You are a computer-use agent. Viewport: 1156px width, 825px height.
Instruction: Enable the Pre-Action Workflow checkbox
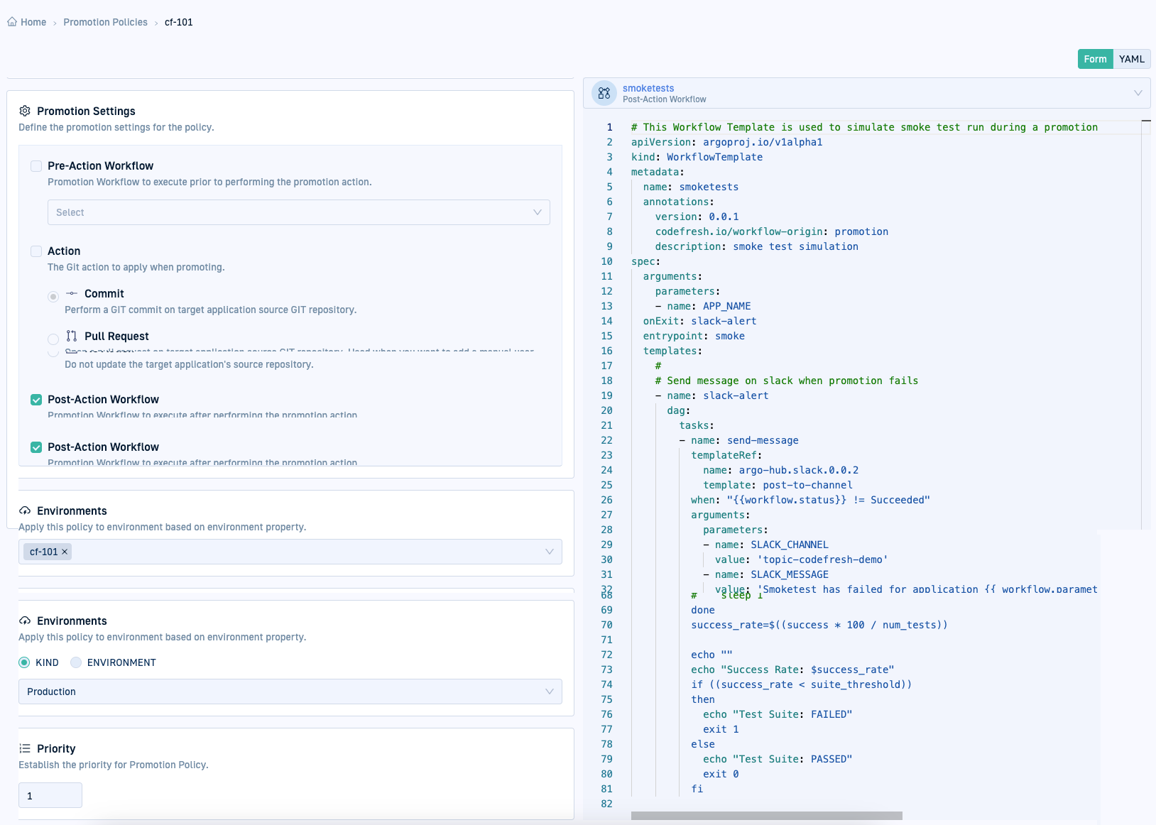point(36,166)
